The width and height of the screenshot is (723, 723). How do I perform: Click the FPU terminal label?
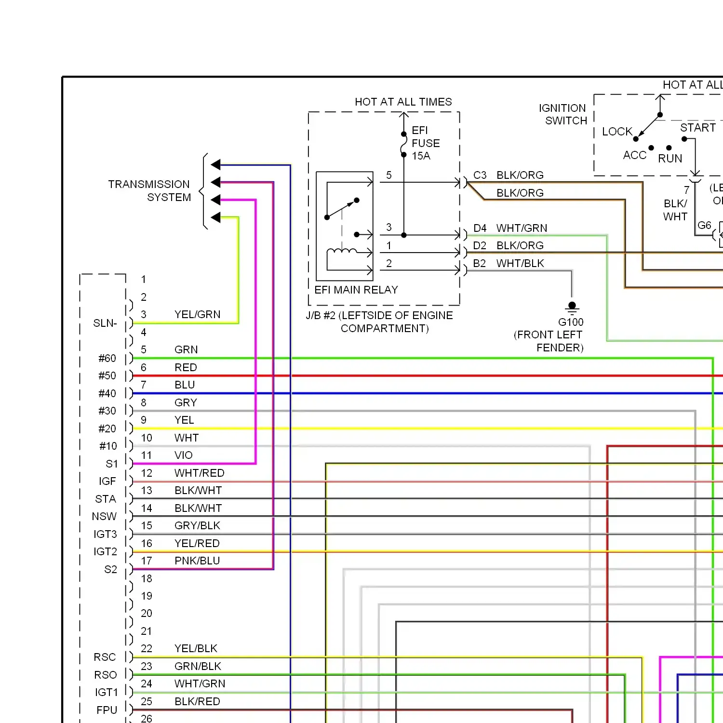point(107,710)
